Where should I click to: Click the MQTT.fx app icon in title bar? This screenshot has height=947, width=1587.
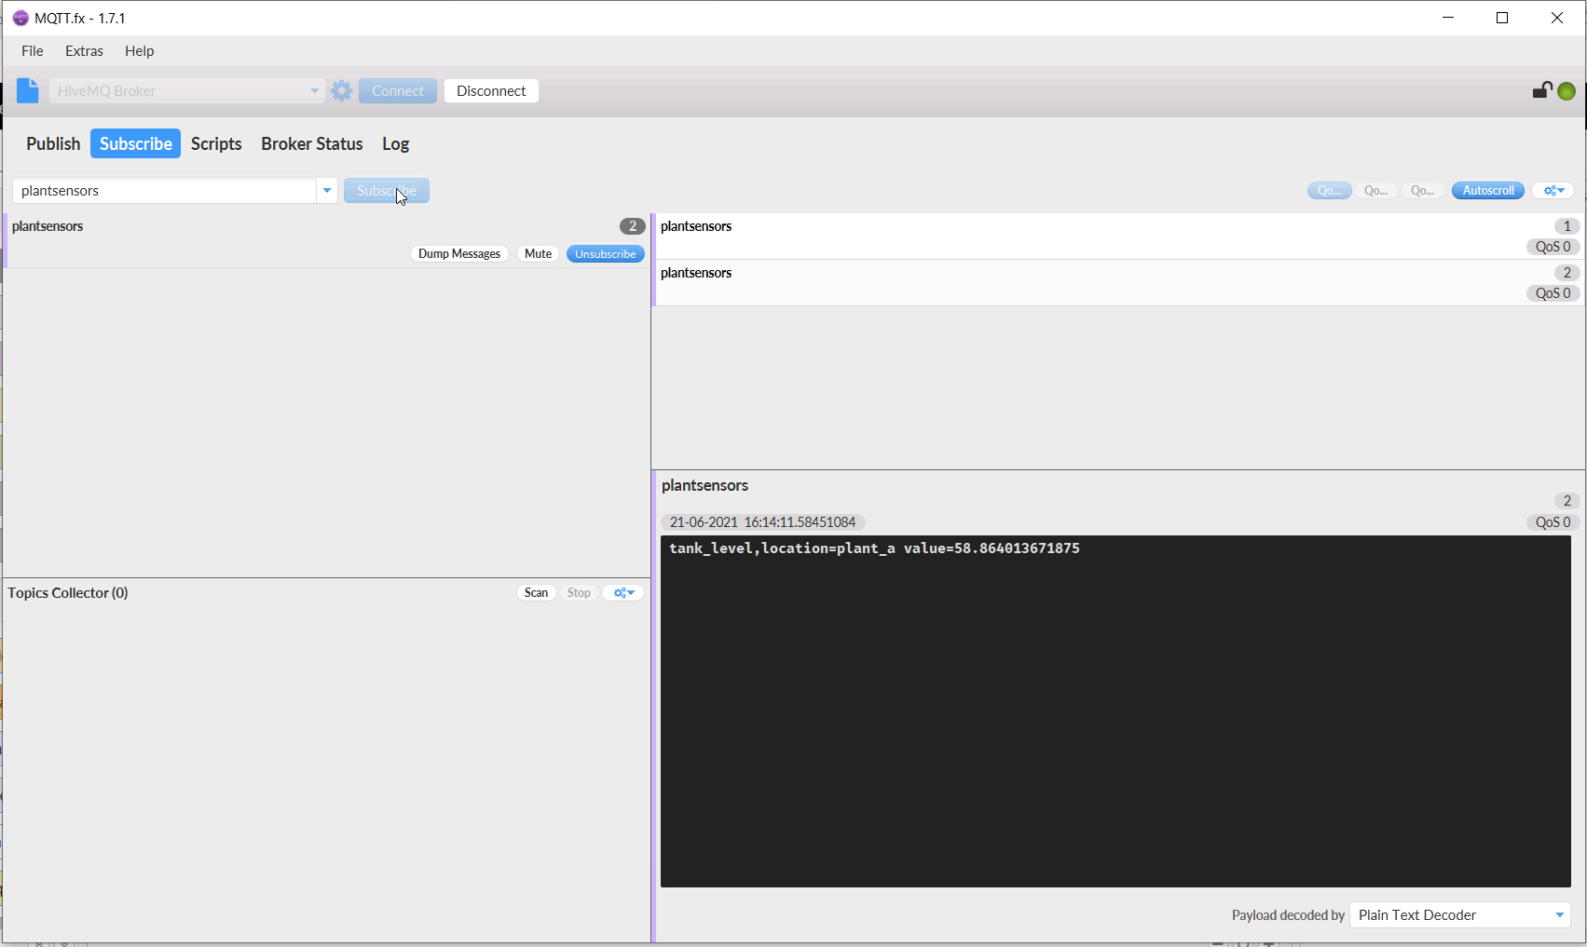coord(21,18)
